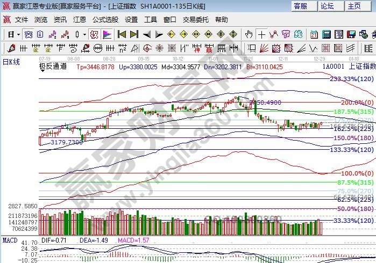Click the 极反通道 indicator label on chart

point(53,67)
